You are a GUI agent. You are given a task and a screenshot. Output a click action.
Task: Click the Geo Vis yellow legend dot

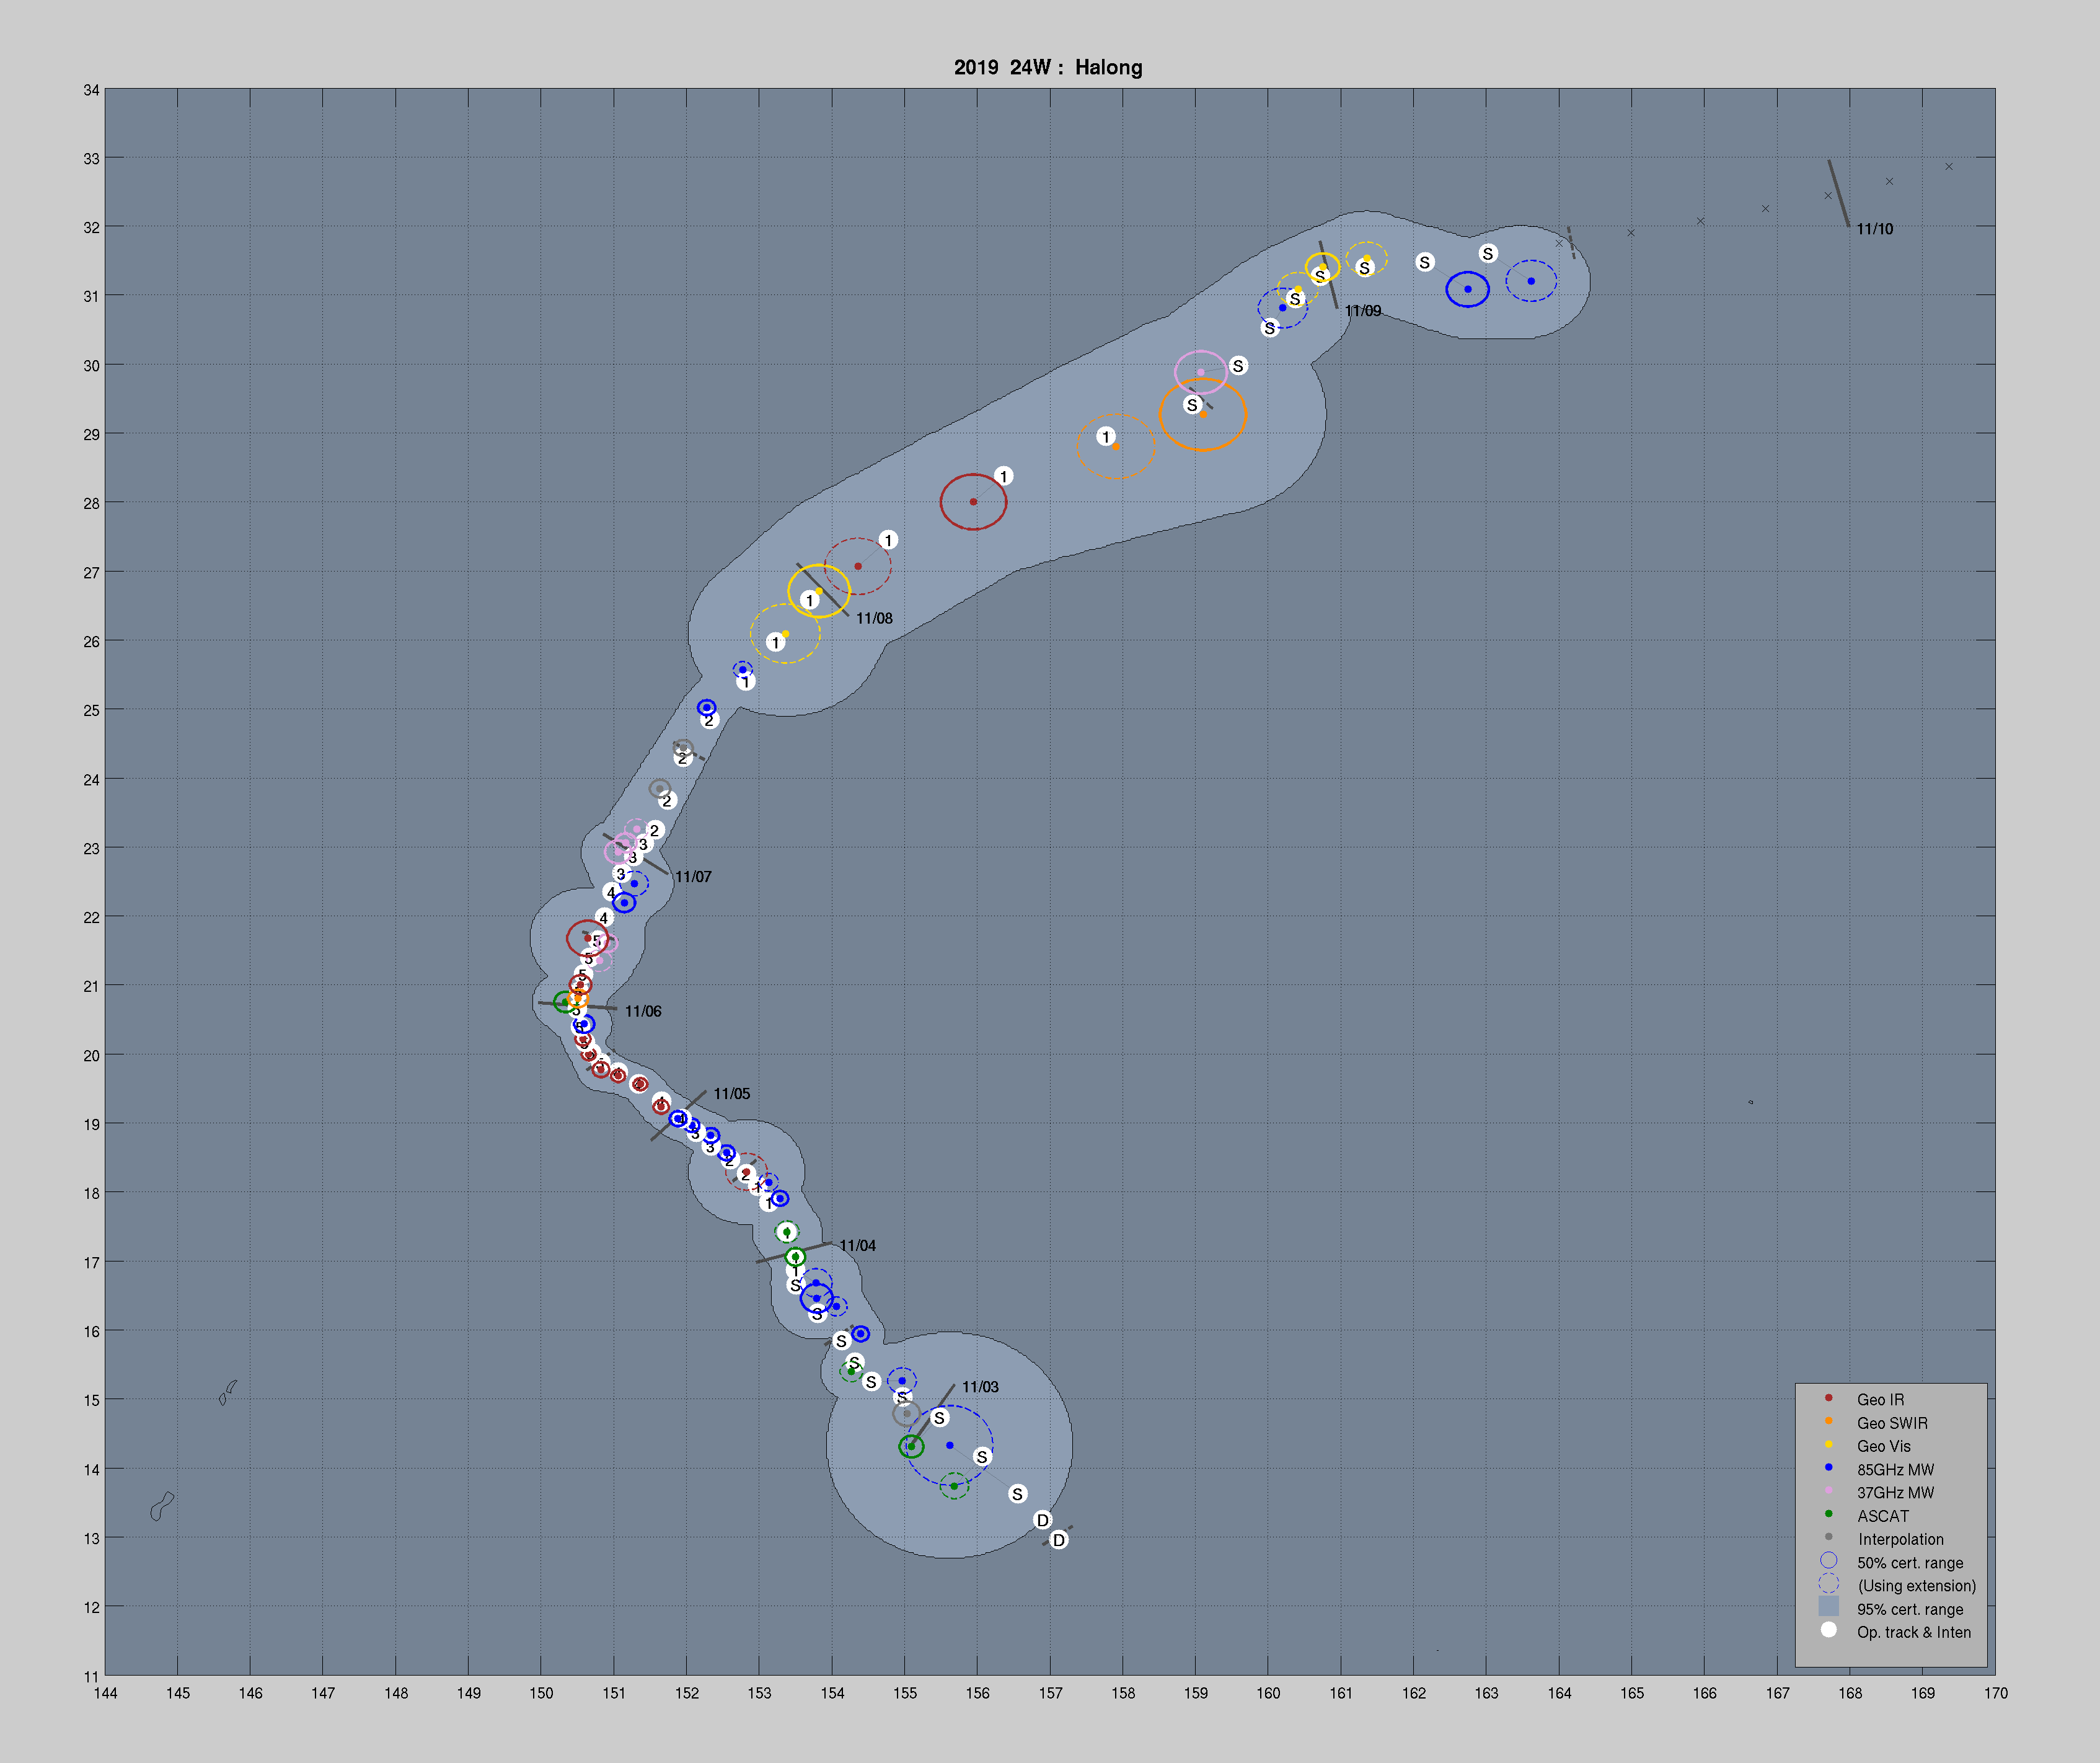[x=1828, y=1444]
